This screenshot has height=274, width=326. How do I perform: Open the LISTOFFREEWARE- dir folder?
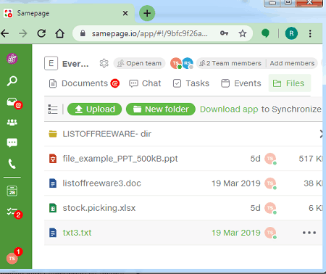tap(107, 134)
